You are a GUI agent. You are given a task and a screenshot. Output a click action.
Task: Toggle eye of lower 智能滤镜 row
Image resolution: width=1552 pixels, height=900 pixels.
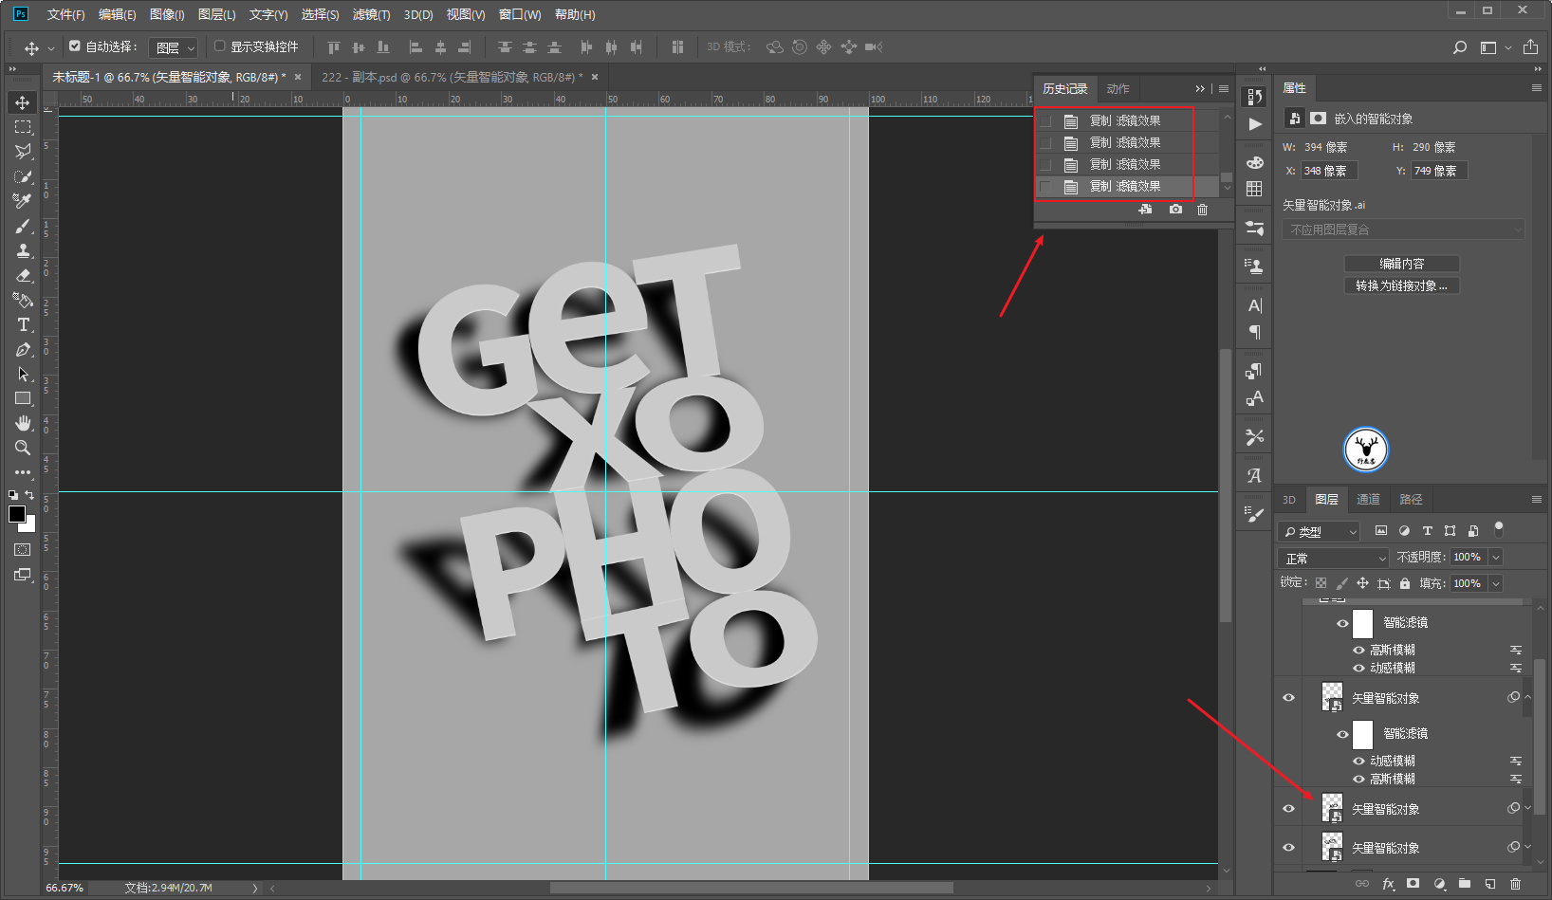1342,734
